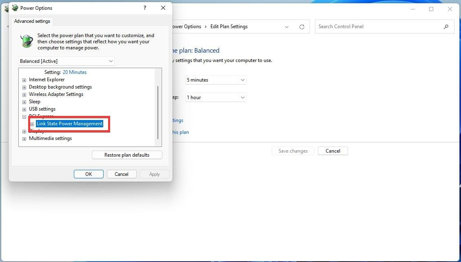Select the Advanced settings tab
461x262 pixels.
point(32,21)
